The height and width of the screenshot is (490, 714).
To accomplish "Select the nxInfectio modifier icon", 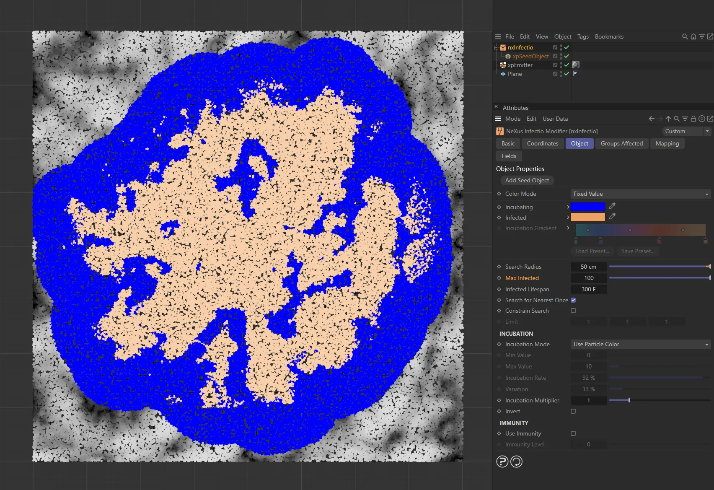I will pos(502,47).
